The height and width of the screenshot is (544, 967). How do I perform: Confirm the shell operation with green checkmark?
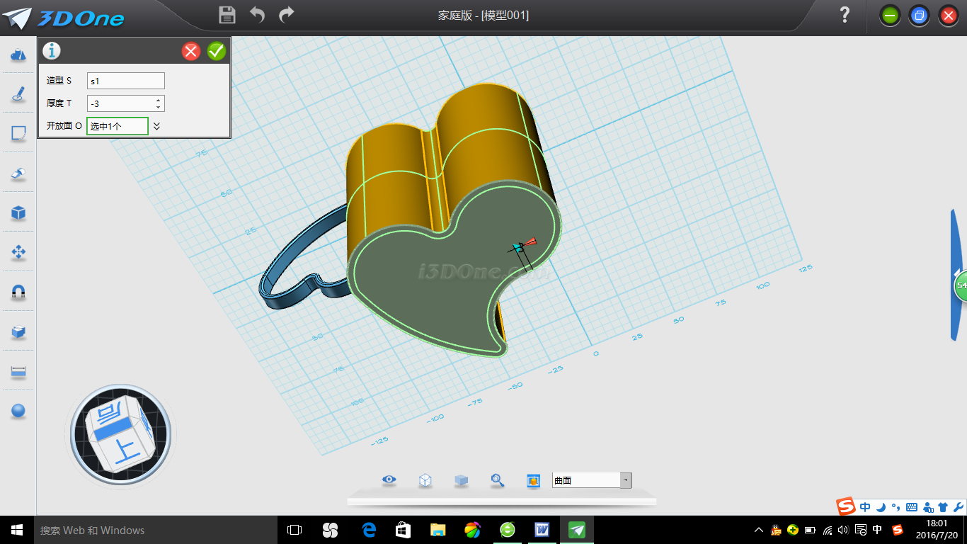coord(217,51)
